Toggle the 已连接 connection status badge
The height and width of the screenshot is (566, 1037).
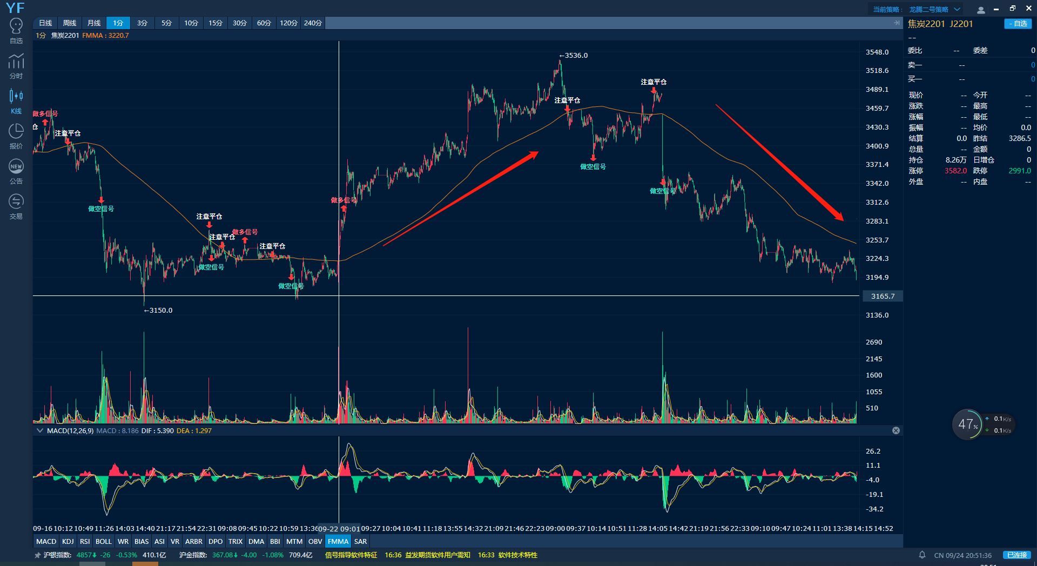coord(1016,555)
